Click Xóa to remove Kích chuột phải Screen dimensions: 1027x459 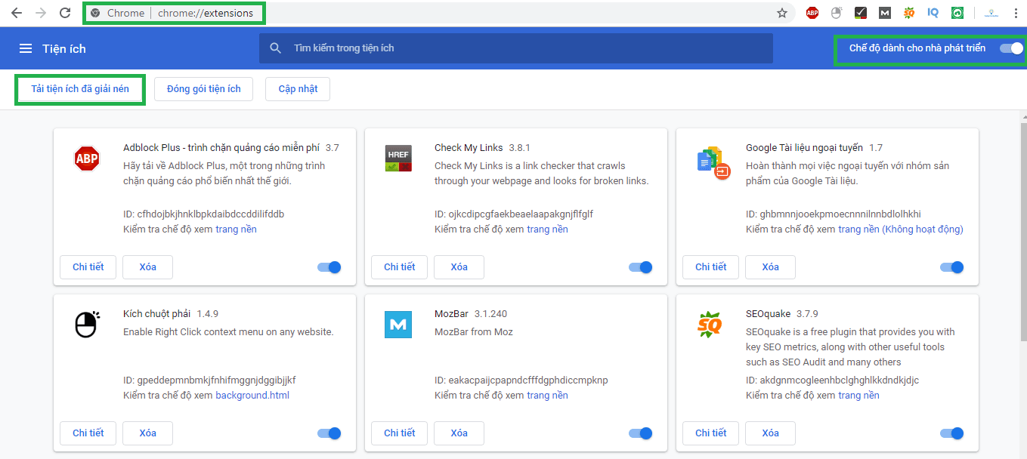coord(148,433)
